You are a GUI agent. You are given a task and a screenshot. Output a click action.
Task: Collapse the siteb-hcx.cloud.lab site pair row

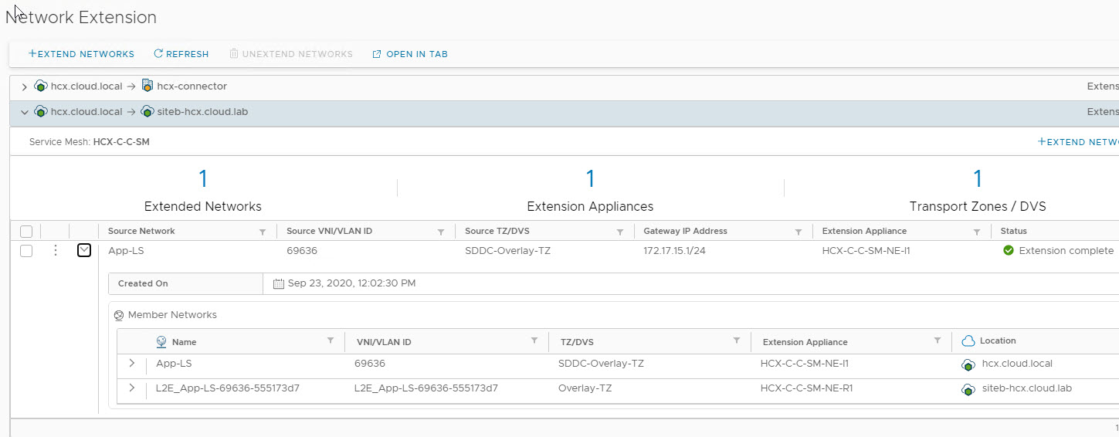coord(25,112)
